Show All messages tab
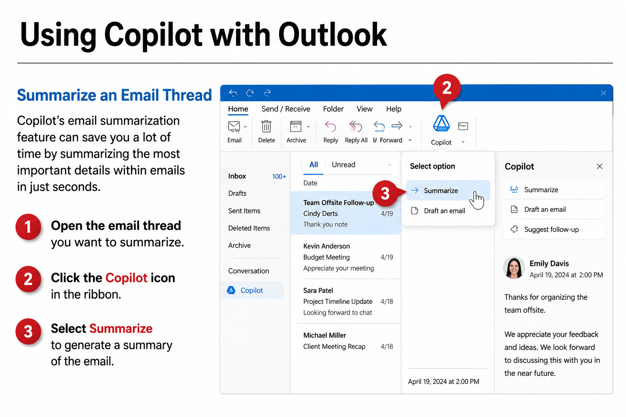626x417 pixels. tap(313, 165)
